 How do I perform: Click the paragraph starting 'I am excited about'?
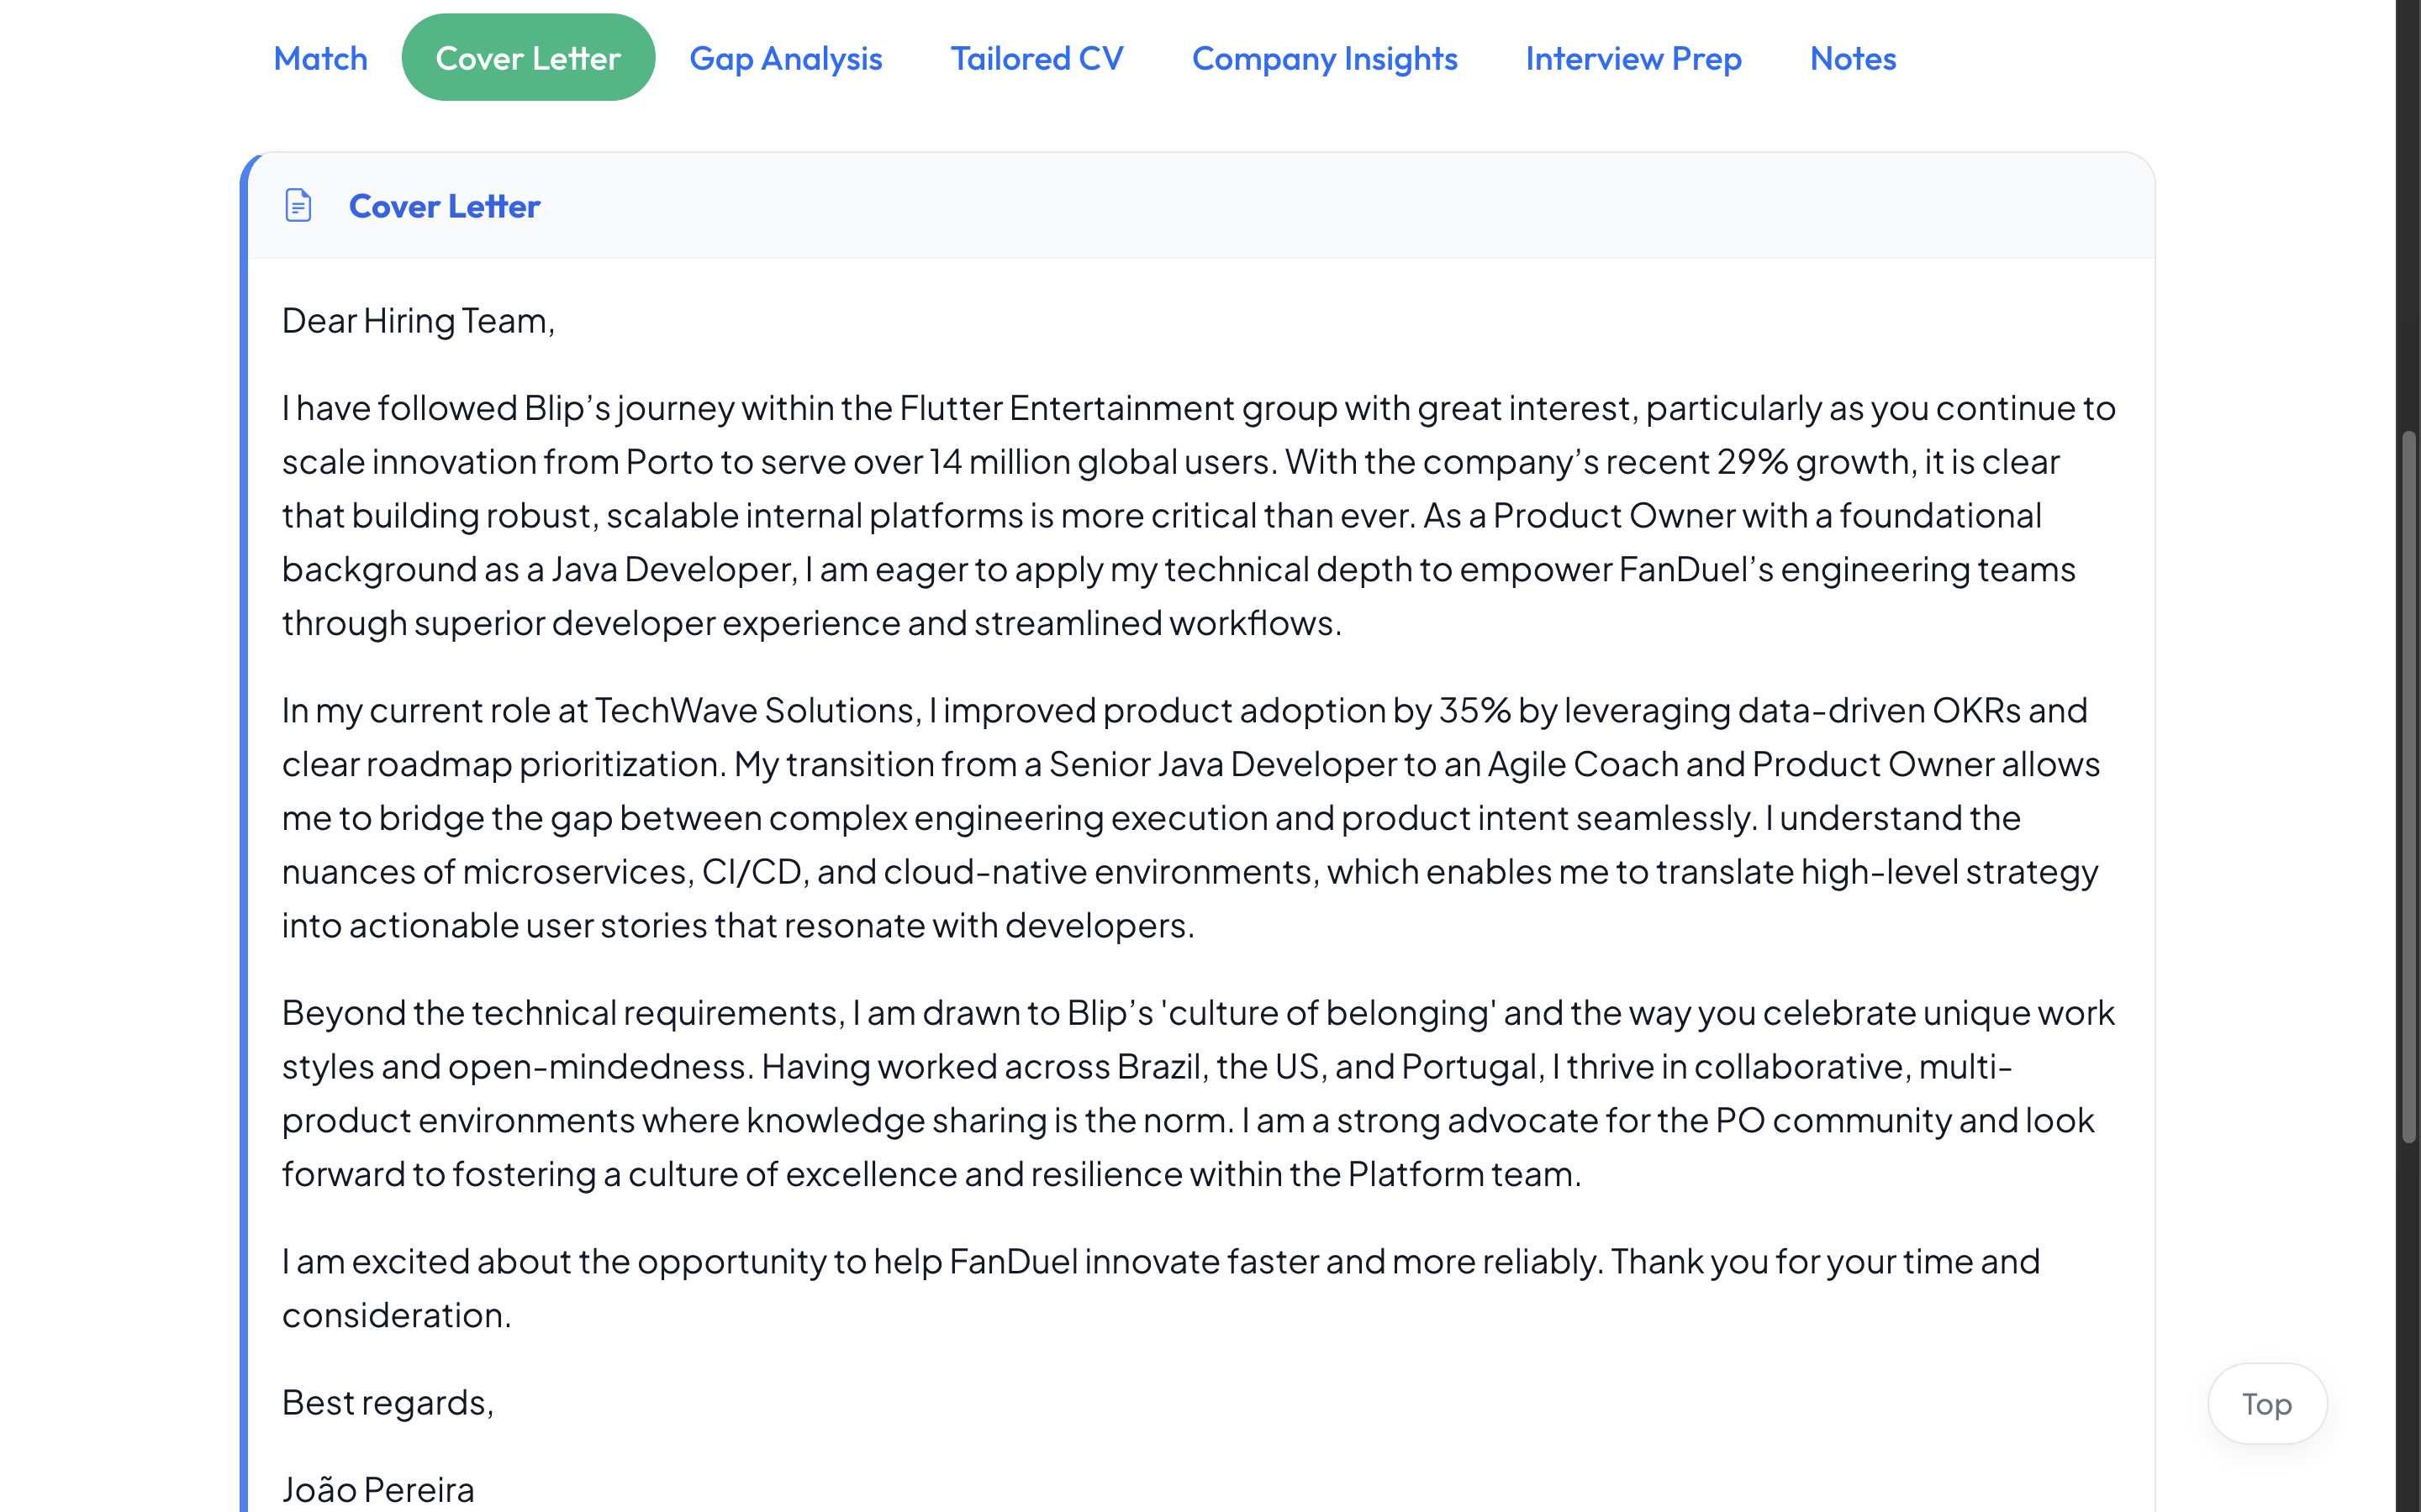pos(1160,1288)
